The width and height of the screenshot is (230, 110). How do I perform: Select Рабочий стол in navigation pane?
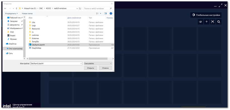pos(15,18)
